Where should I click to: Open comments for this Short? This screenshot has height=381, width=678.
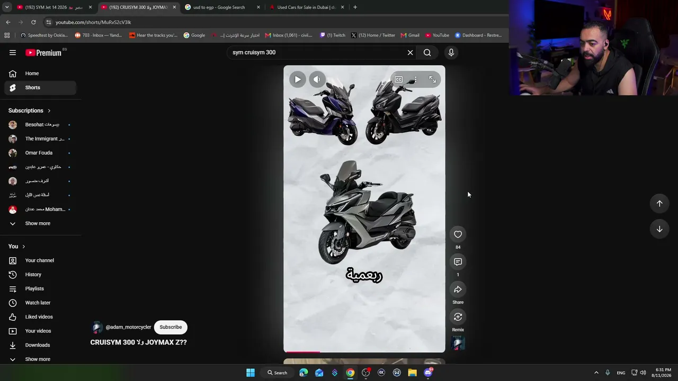tap(458, 262)
